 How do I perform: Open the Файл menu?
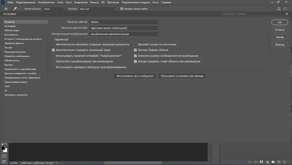pyautogui.click(x=11, y=2)
